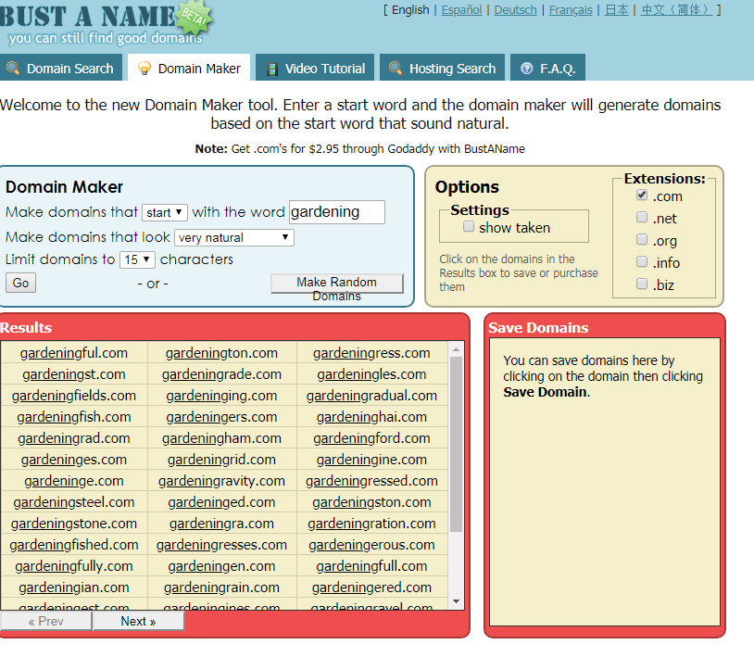Switch language to Deutsch
The height and width of the screenshot is (657, 754).
pos(514,9)
